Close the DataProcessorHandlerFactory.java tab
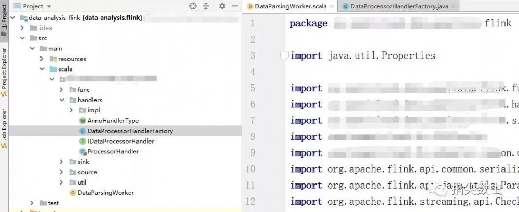519x212 pixels. tap(453, 6)
